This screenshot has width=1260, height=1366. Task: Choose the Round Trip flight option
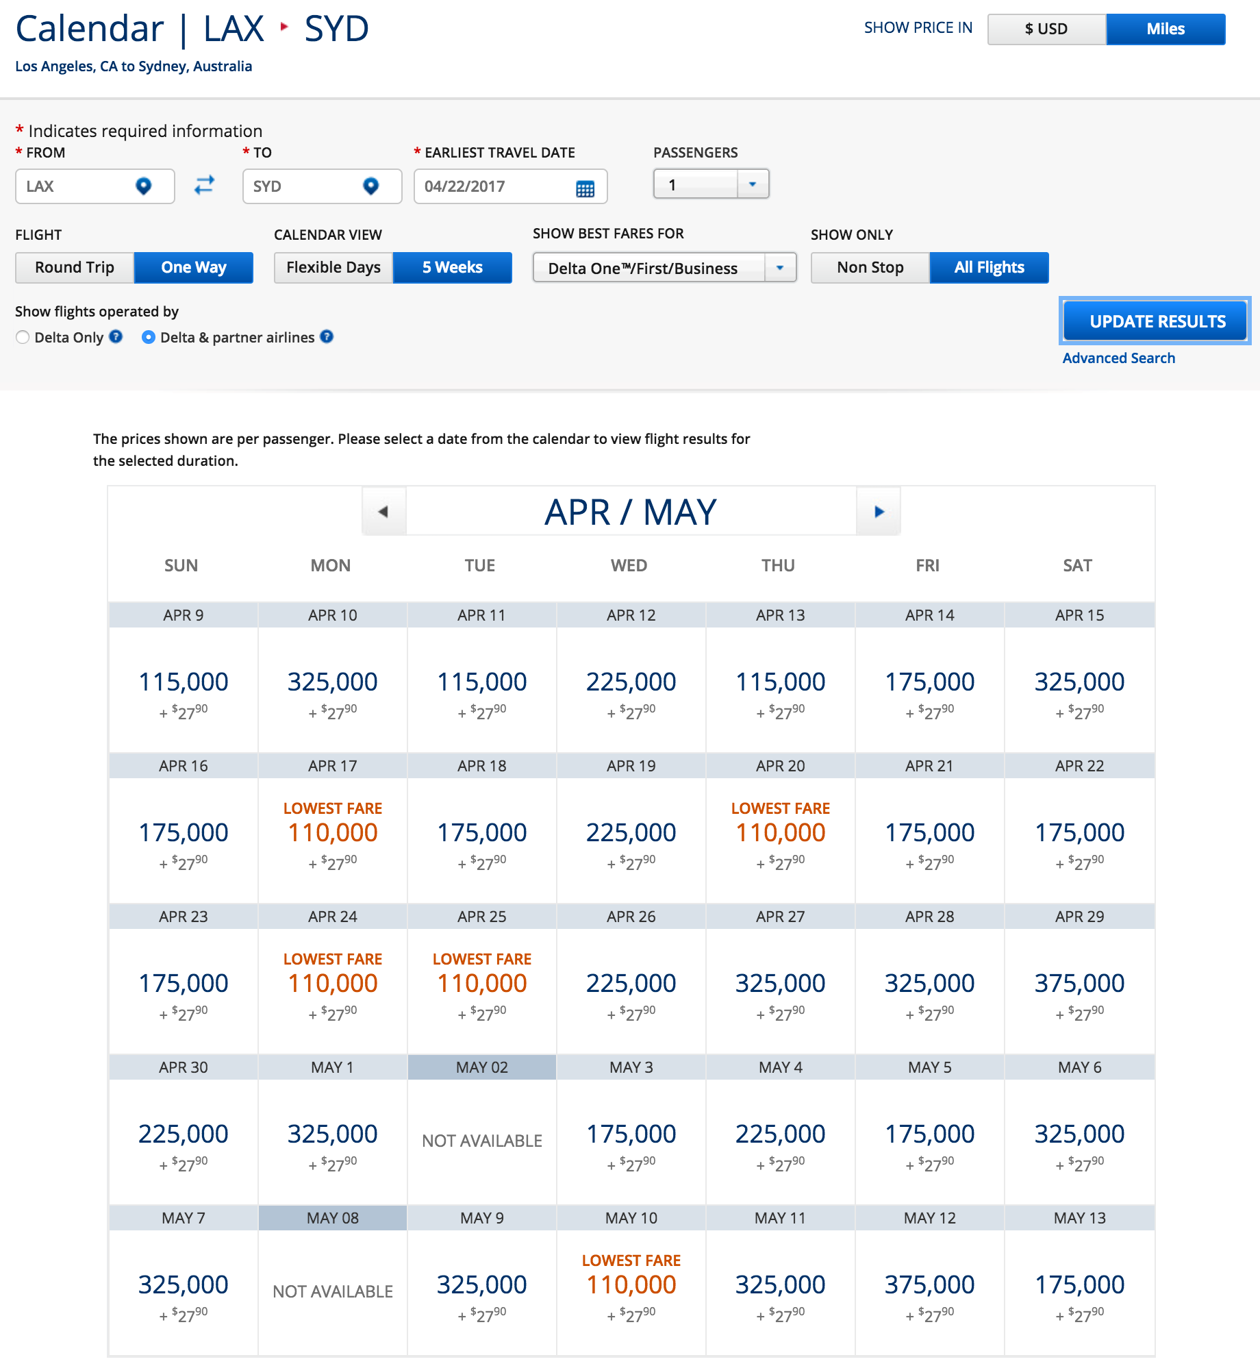pos(75,267)
